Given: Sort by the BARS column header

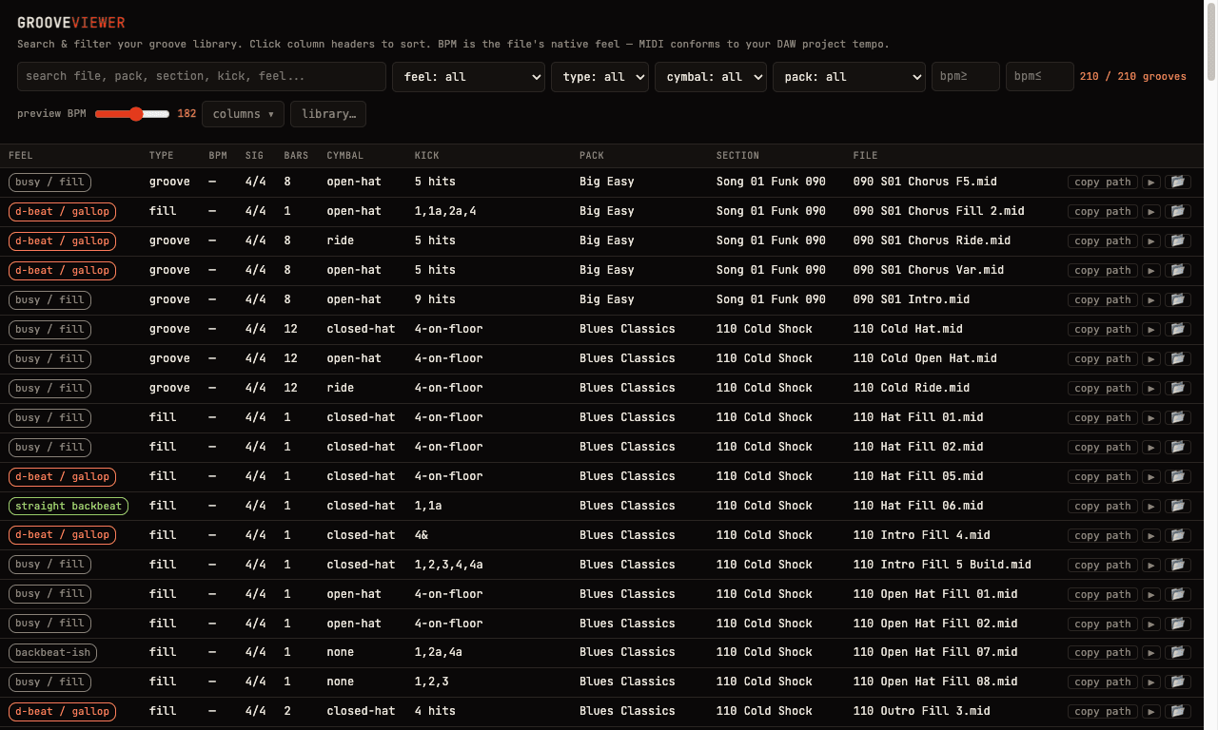Looking at the screenshot, I should point(296,156).
